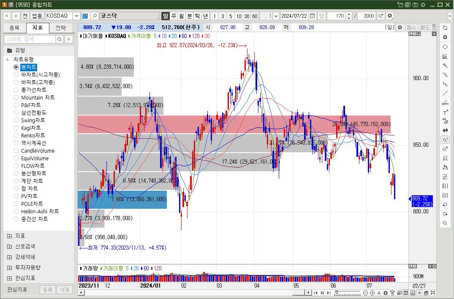Click the 스마트 검색 input field
This screenshot has height=299, width=454.
click(x=30, y=39)
